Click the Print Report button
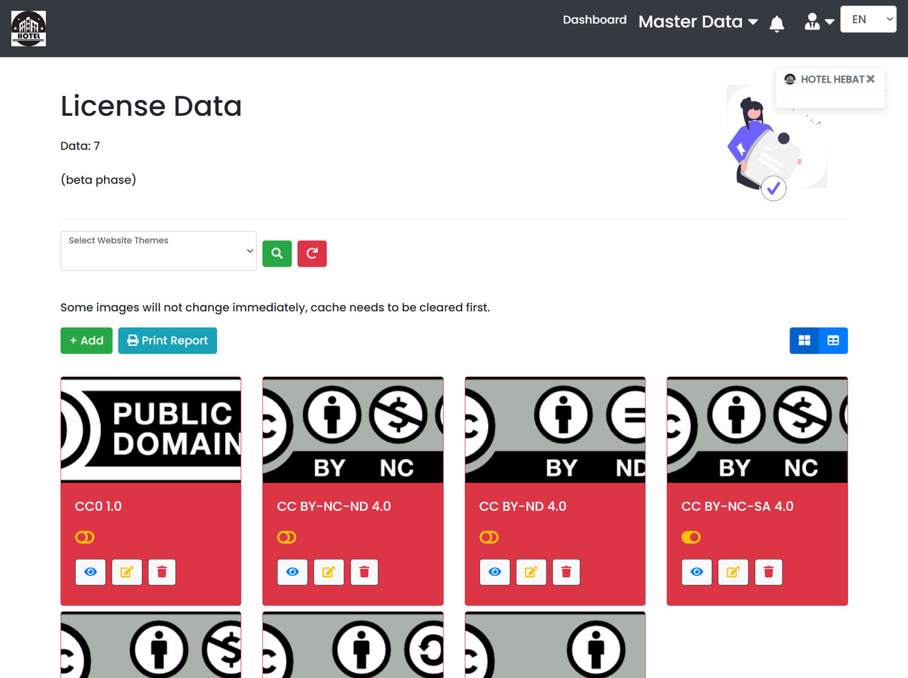 click(168, 341)
